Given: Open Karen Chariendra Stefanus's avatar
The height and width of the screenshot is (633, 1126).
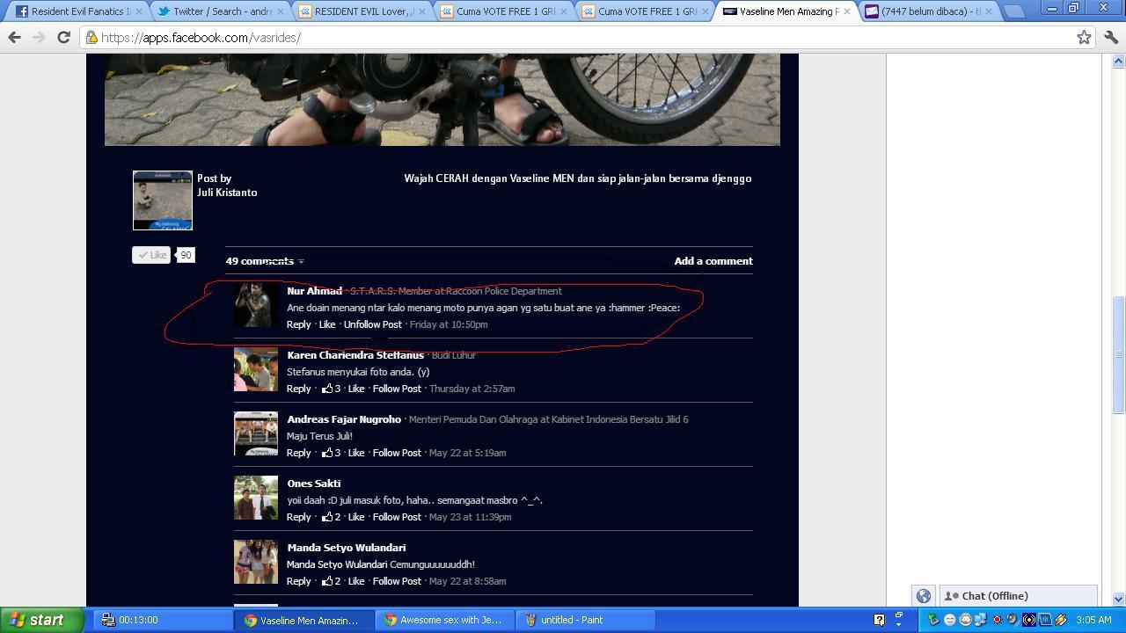Looking at the screenshot, I should [x=256, y=369].
